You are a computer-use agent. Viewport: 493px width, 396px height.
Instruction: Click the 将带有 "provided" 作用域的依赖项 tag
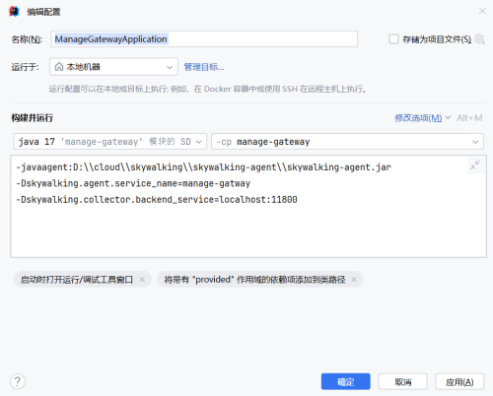pyautogui.click(x=254, y=280)
